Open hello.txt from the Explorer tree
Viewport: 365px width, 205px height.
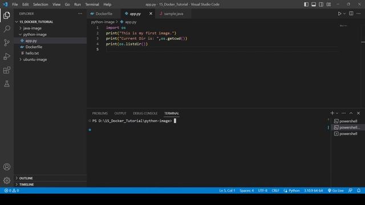(50, 53)
